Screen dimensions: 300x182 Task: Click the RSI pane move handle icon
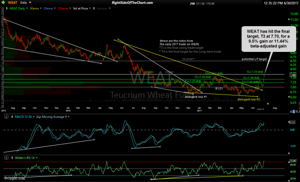point(12,158)
